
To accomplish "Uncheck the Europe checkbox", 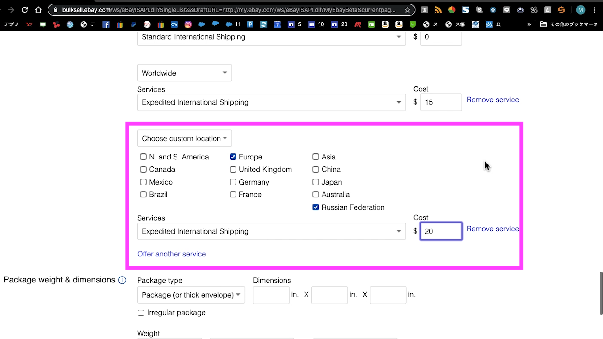I will pyautogui.click(x=233, y=157).
